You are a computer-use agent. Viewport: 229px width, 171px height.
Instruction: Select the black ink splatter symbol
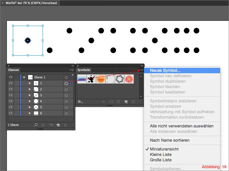[x=91, y=79]
